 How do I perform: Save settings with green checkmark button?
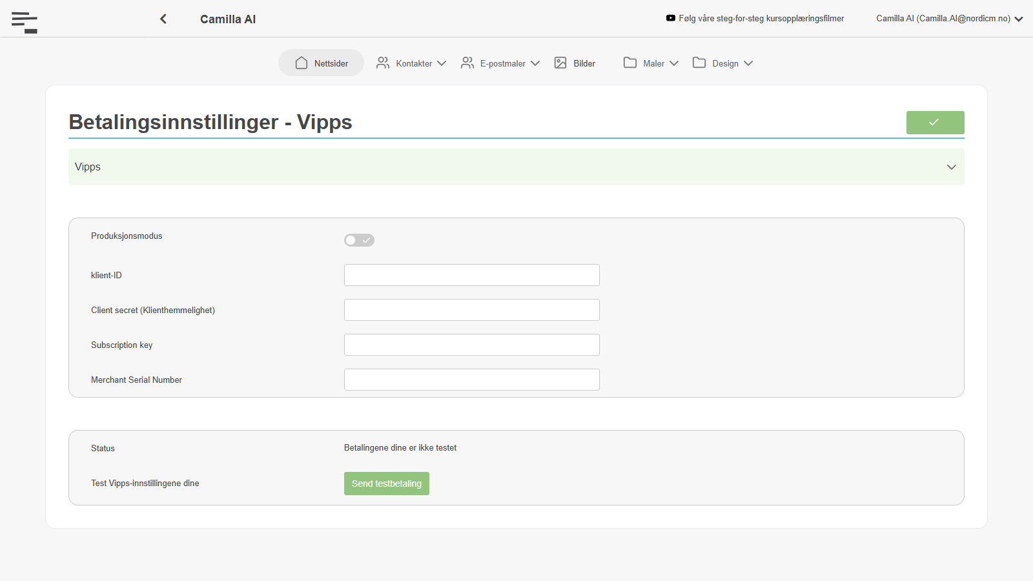coord(935,123)
